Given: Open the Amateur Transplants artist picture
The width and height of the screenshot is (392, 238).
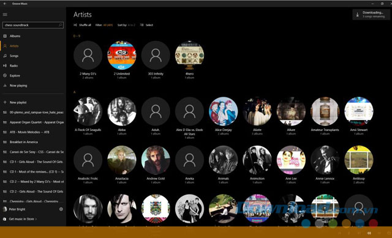Looking at the screenshot, I should click(x=325, y=111).
